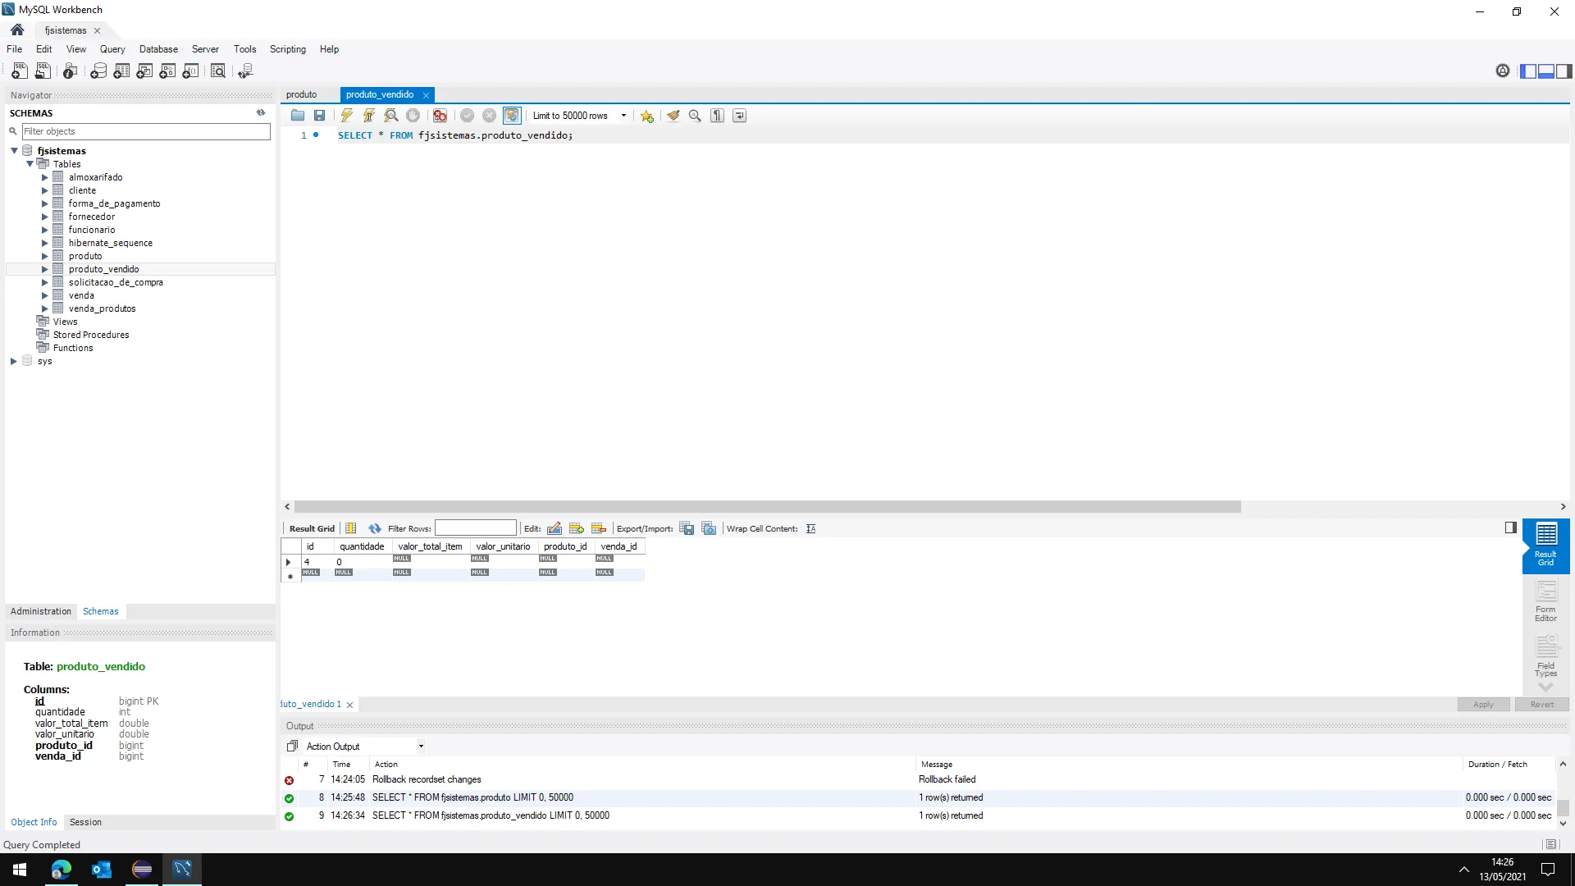This screenshot has width=1575, height=886.
Task: Refresh the result grid data
Action: 375,528
